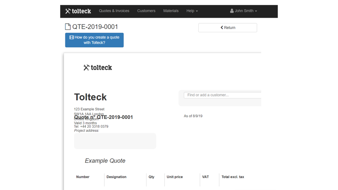Click the Qty column header
Image resolution: width=338 pixels, height=190 pixels.
pyautogui.click(x=151, y=177)
